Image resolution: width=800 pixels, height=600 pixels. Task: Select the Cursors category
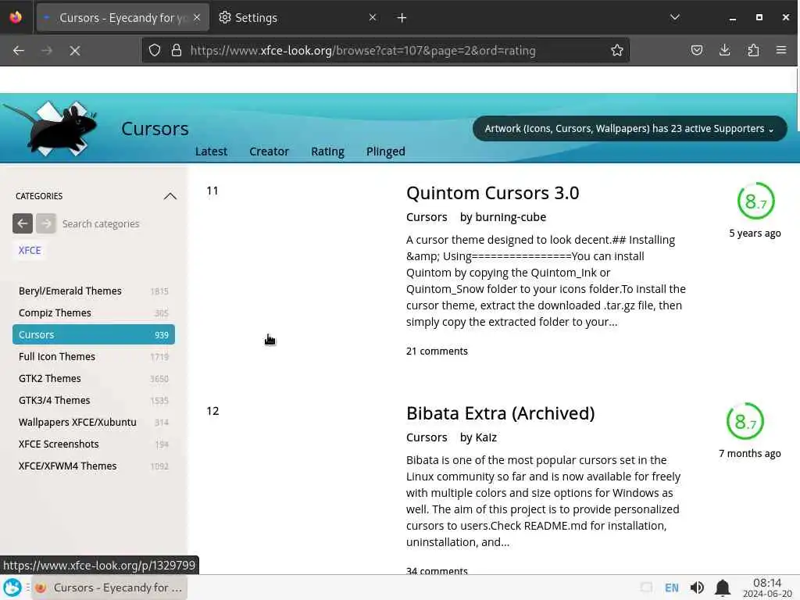94,334
